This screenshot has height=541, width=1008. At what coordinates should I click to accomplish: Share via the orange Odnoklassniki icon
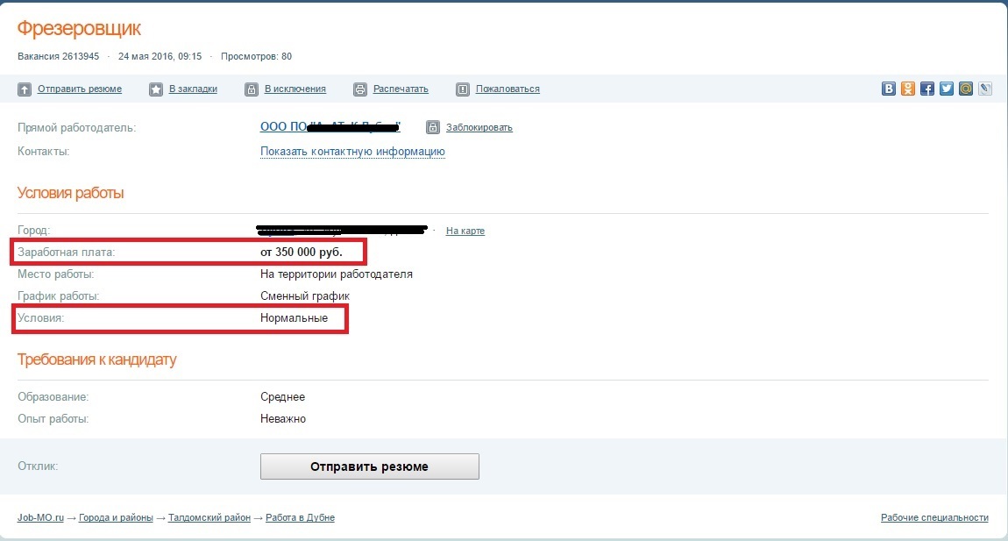[908, 89]
